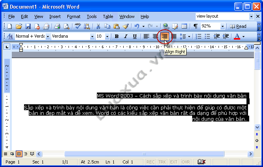Image resolution: width=263 pixels, height=167 pixels.
Task: Paste from clipboard icon
Action: coord(116,26)
